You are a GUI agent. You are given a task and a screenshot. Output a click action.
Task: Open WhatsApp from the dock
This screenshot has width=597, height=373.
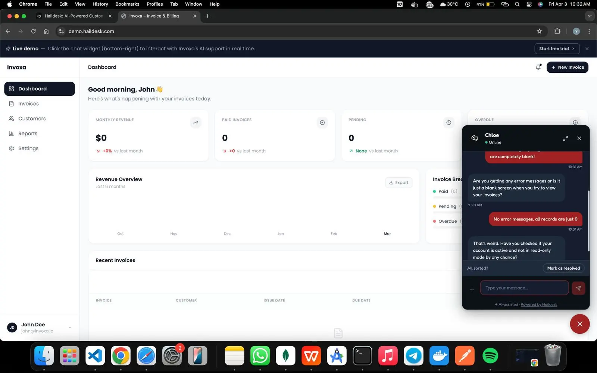point(260,355)
